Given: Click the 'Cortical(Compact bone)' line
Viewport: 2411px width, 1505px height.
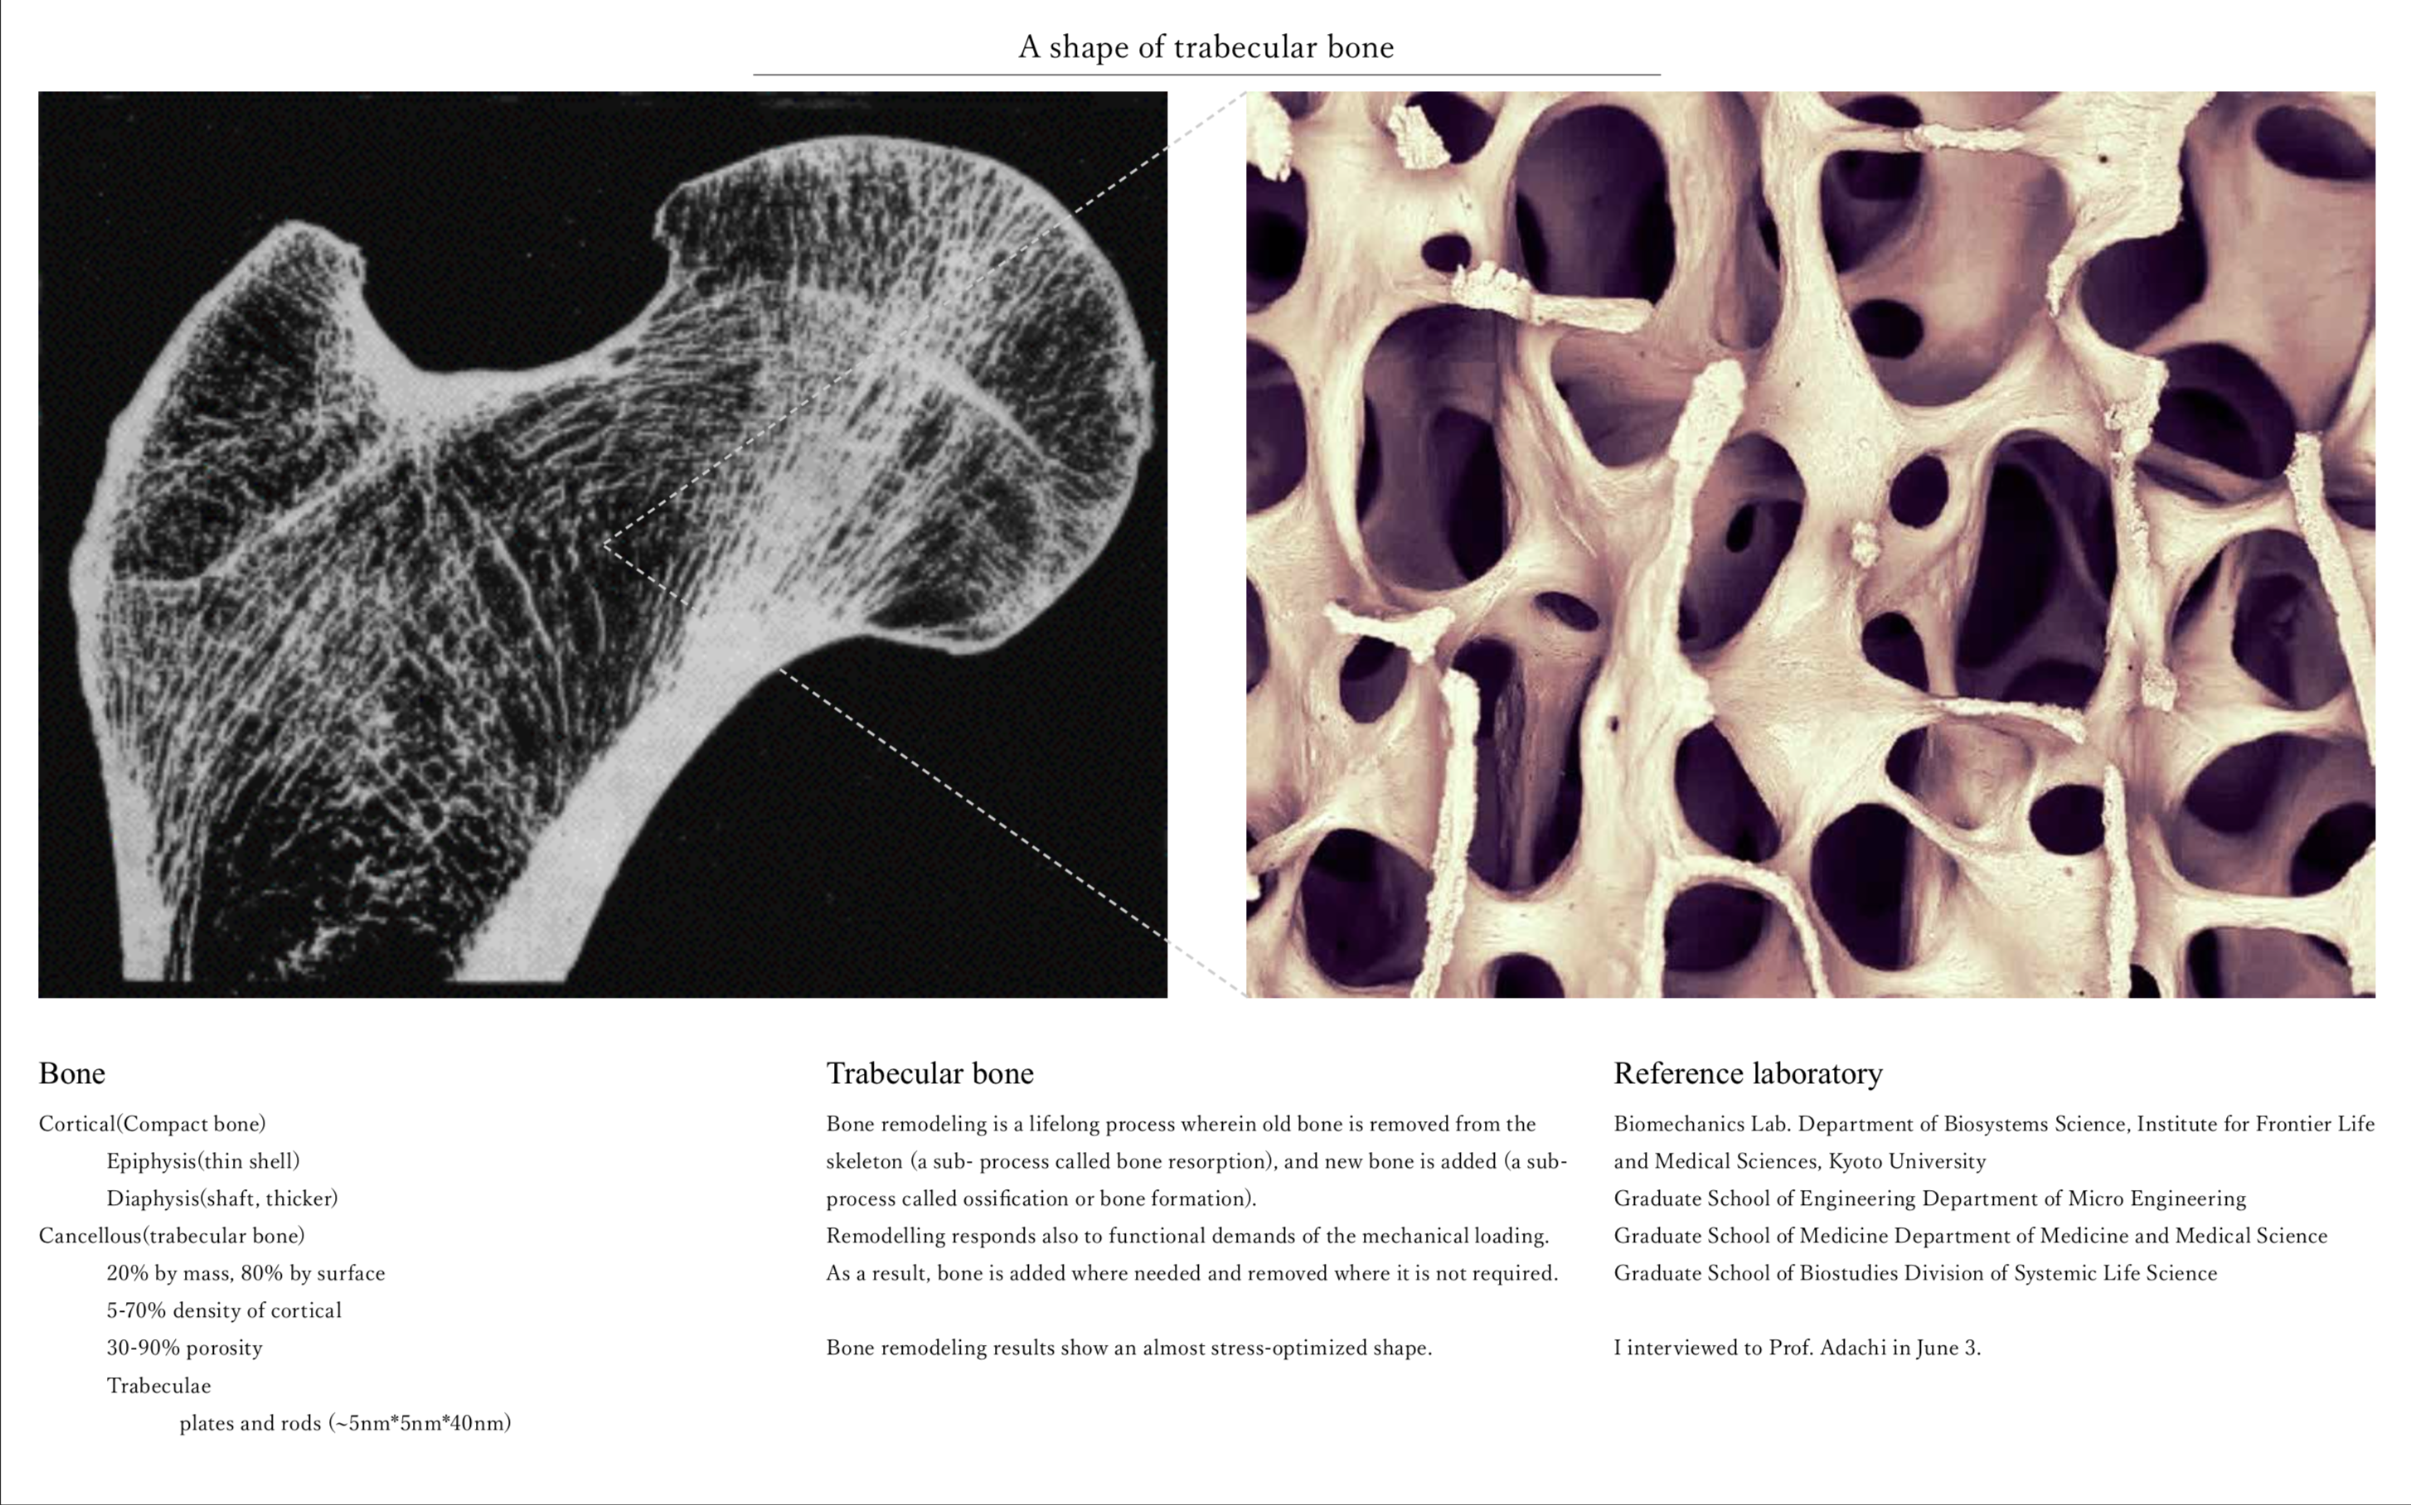Looking at the screenshot, I should [153, 1124].
